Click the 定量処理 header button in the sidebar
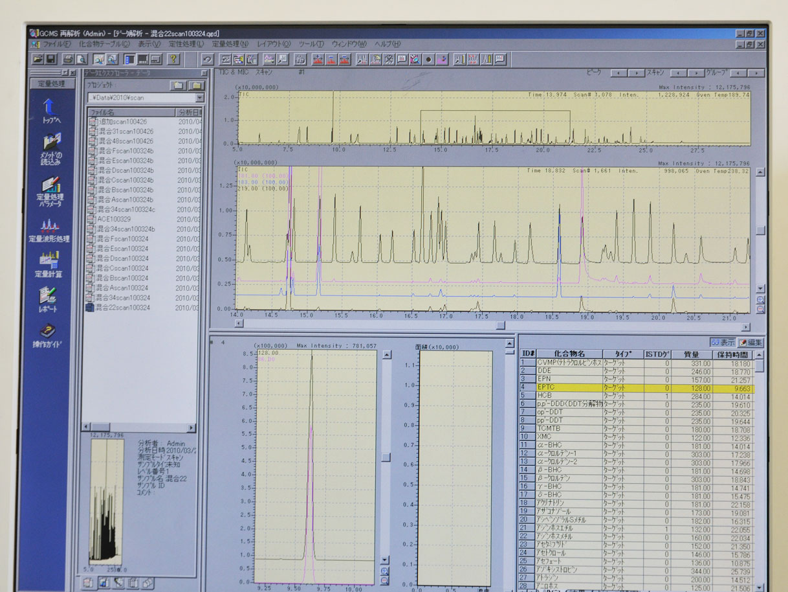Viewport: 788px width, 592px height. pos(52,84)
